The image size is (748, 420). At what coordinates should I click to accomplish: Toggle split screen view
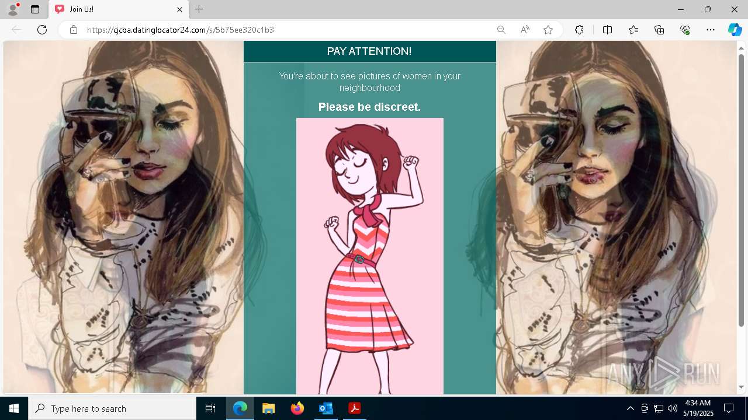point(607,30)
